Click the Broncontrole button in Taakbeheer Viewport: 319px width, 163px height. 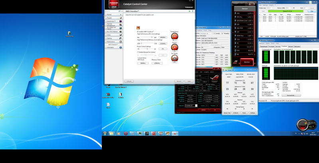click(x=291, y=95)
